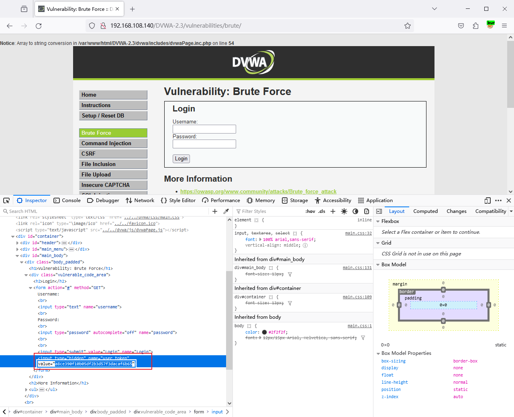514x417 pixels.
Task: Click the insecure connection lock icon
Action: tap(103, 26)
